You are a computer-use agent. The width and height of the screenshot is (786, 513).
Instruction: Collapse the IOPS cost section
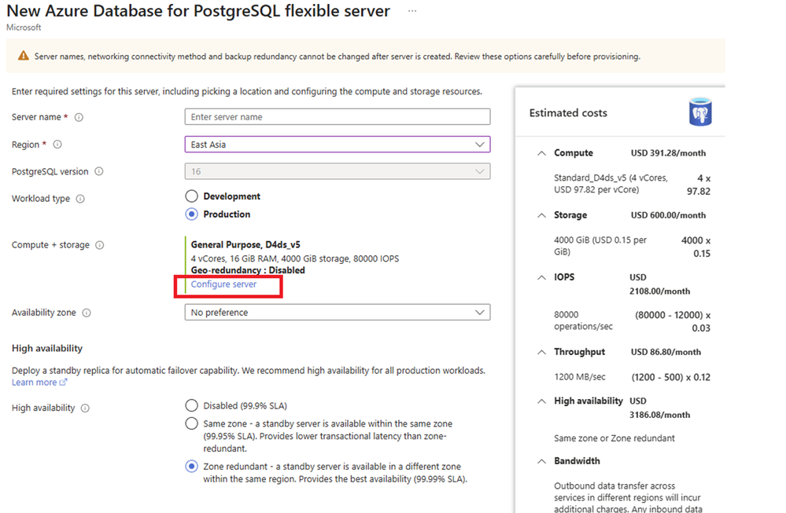pyautogui.click(x=542, y=277)
